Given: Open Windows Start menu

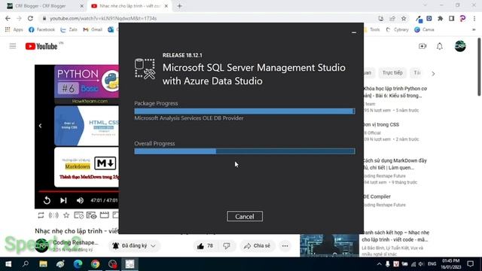Looking at the screenshot, I should point(8,264).
